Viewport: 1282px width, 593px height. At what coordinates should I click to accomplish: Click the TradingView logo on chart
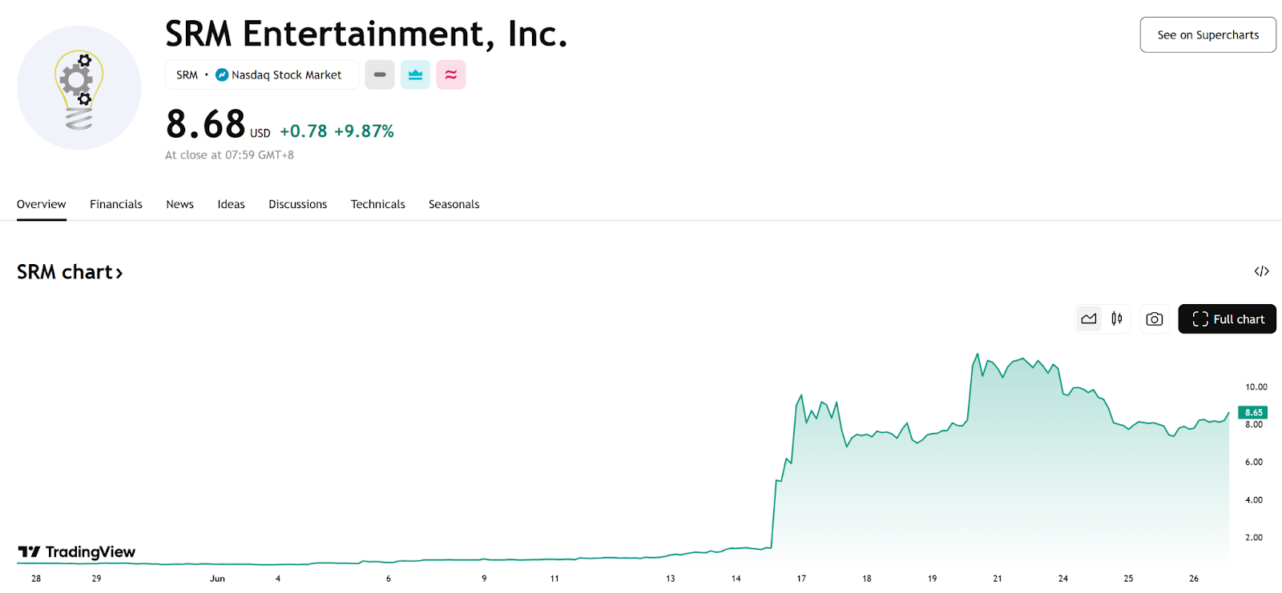pyautogui.click(x=77, y=551)
